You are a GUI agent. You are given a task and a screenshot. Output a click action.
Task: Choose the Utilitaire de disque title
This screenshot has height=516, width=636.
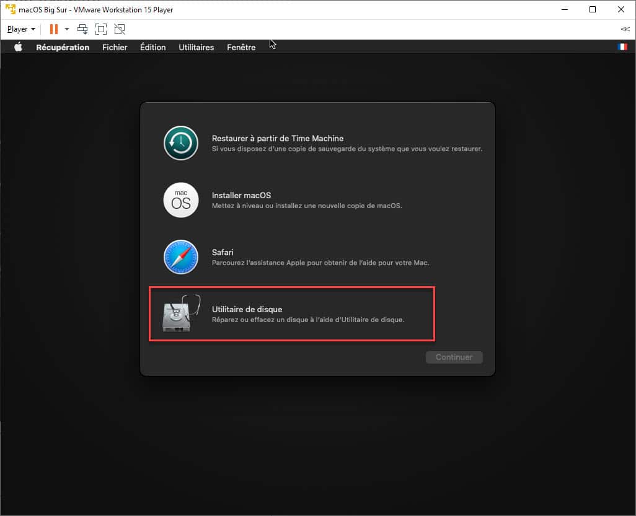tap(247, 309)
